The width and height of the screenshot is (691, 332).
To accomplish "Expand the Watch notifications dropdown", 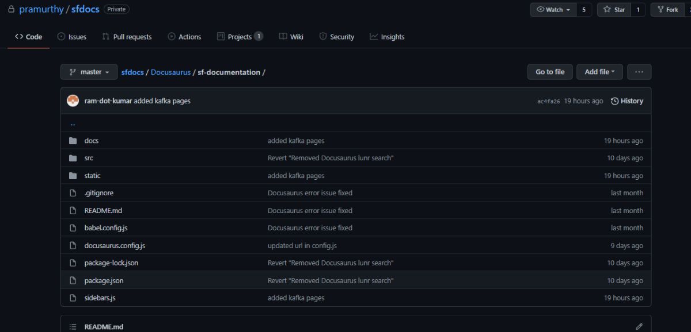I will point(553,10).
